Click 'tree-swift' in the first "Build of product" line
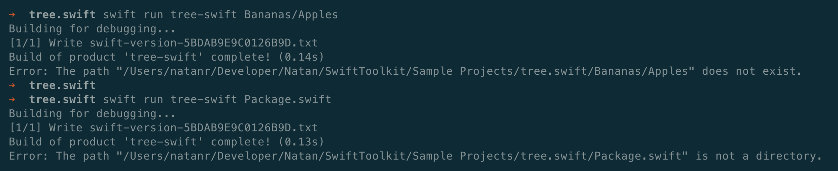Viewport: 838px width, 171px height. pyautogui.click(x=163, y=57)
